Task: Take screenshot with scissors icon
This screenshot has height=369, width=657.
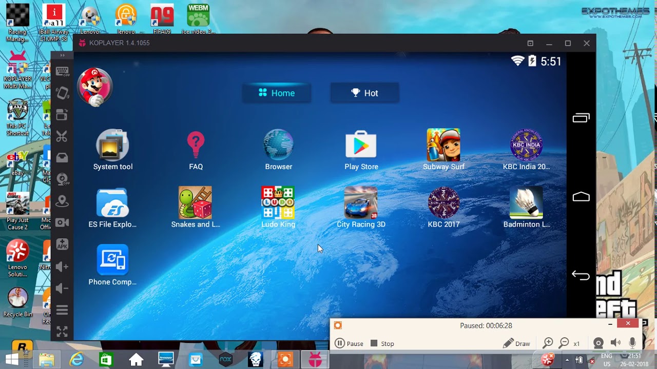Action: tap(62, 136)
